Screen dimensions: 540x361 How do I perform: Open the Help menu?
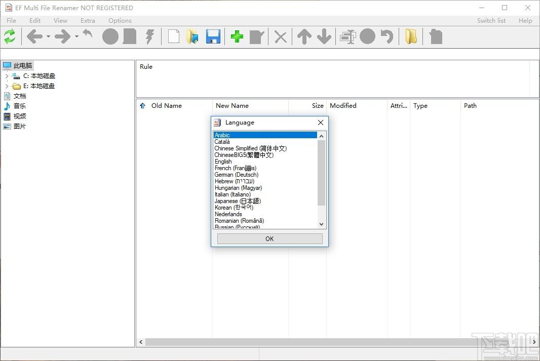[525, 21]
